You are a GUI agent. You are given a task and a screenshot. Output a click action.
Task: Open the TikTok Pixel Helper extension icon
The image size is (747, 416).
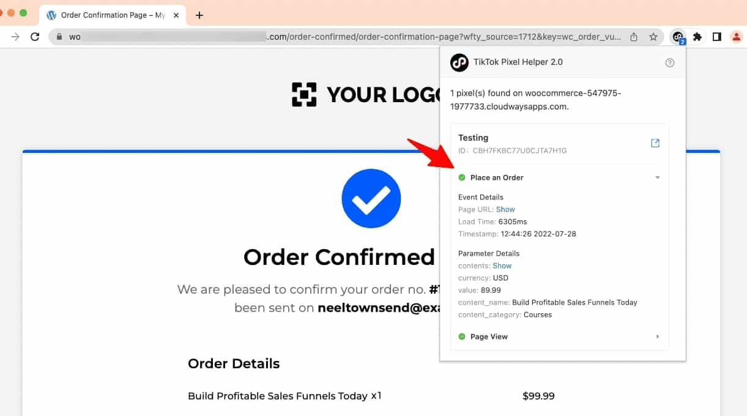point(678,37)
